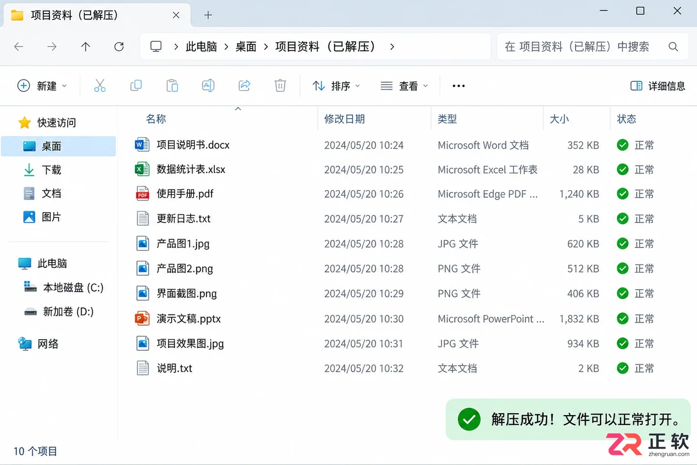Viewport: 697px width, 465px height.
Task: Sort by the 名称 column header
Action: pos(156,119)
